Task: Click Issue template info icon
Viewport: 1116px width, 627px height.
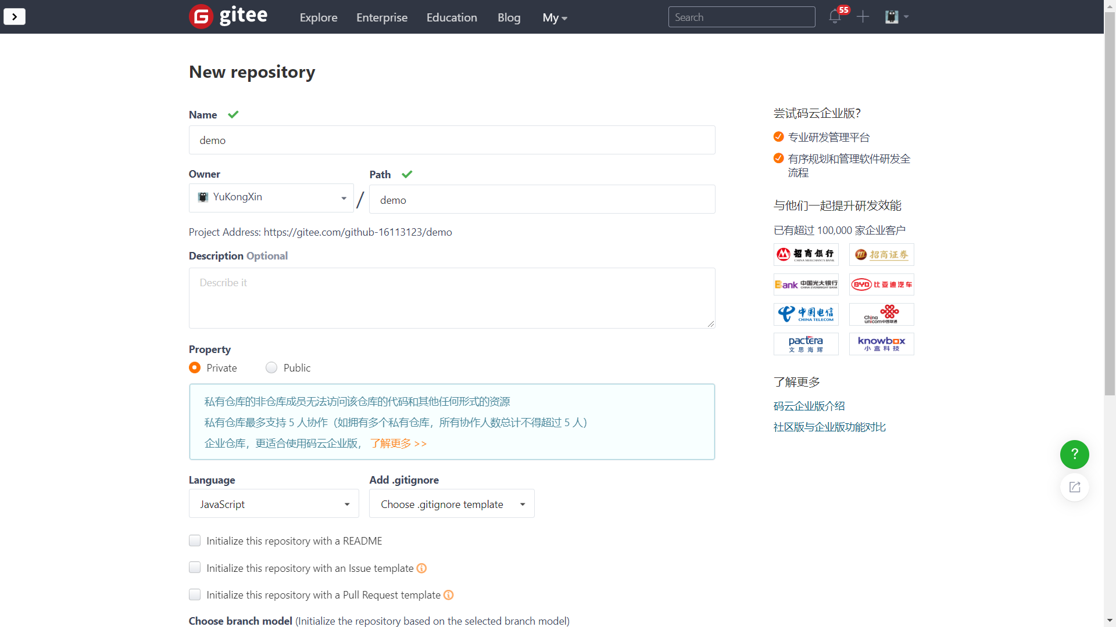Action: (x=422, y=568)
